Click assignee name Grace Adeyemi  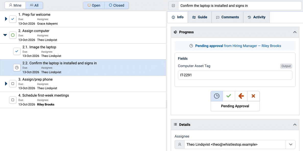(47, 24)
